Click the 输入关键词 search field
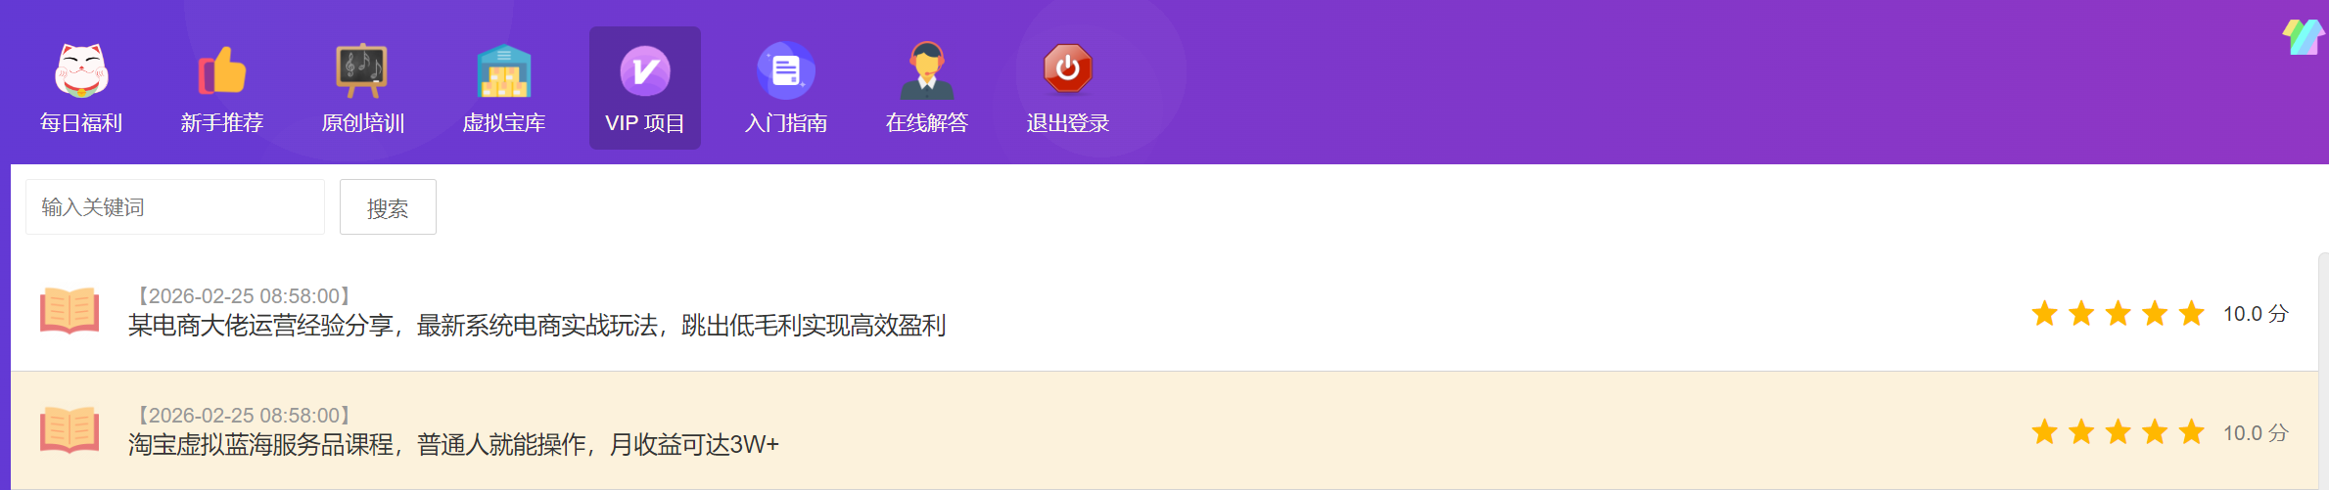The image size is (2329, 490). click(x=175, y=207)
